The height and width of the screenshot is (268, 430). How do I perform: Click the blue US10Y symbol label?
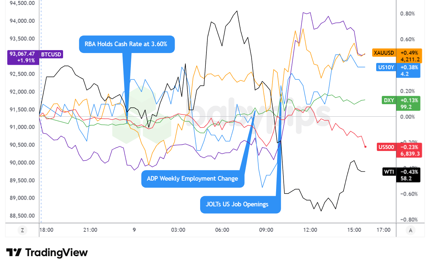(x=386, y=67)
